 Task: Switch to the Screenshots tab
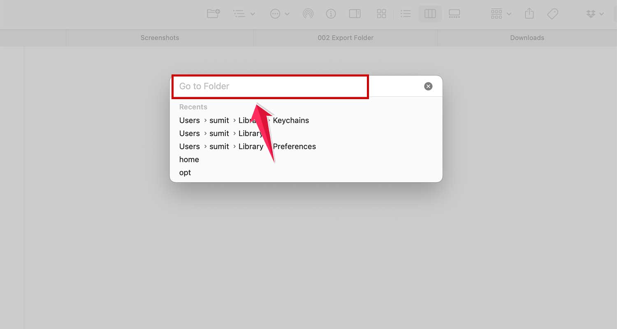[x=160, y=37]
